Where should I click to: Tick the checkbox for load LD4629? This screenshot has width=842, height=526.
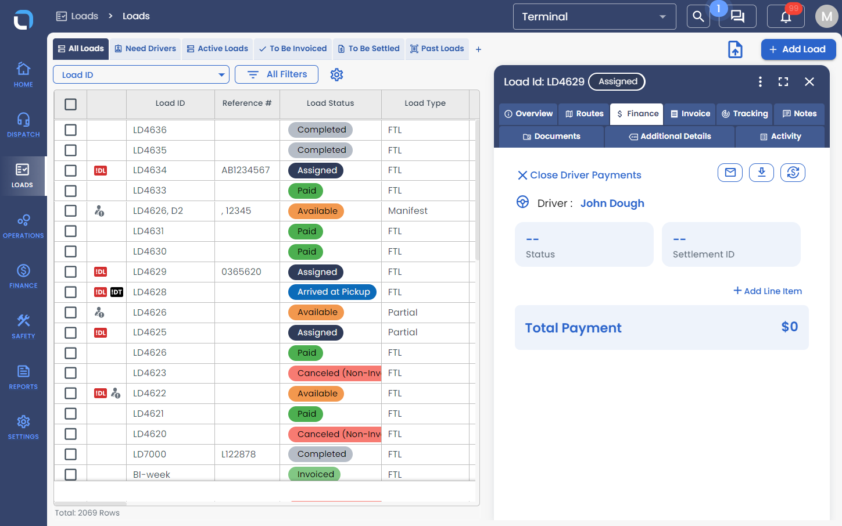[x=70, y=271]
